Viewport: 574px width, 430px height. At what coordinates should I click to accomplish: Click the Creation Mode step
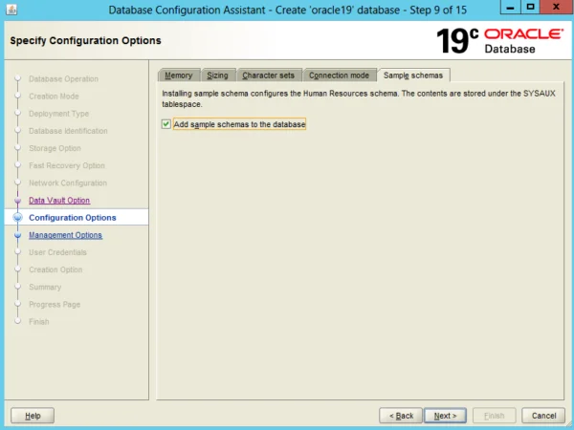[x=54, y=97]
